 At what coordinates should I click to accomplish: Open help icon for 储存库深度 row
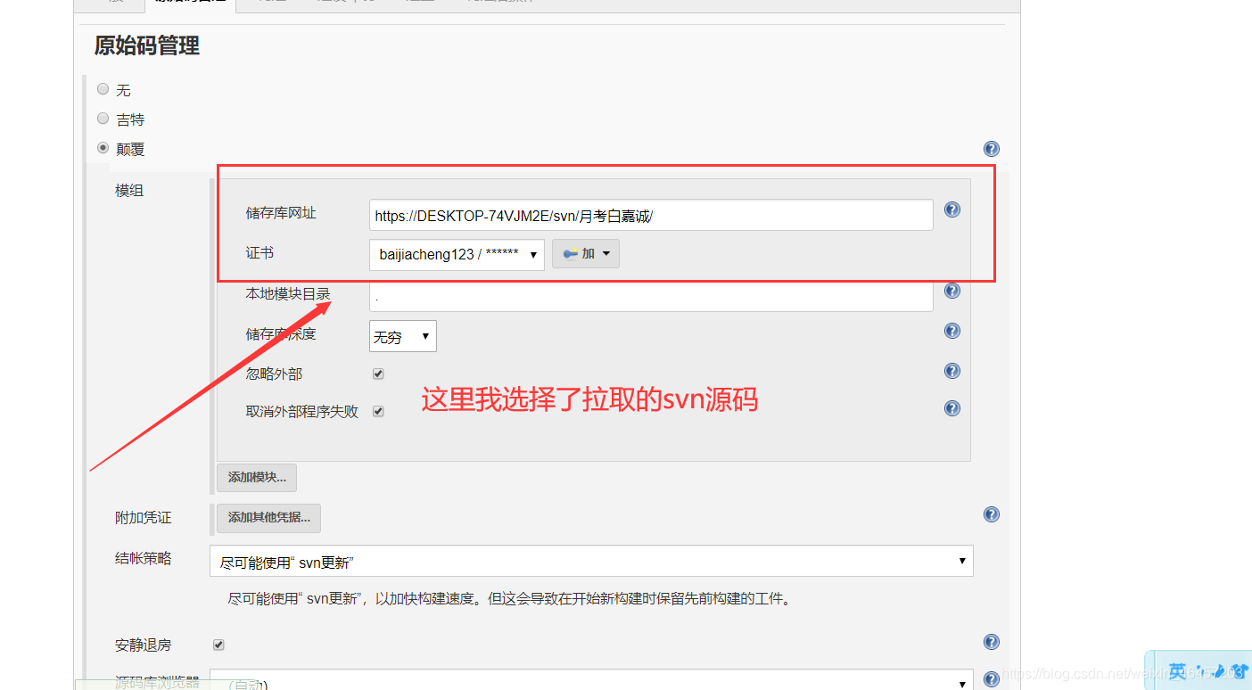coord(952,331)
